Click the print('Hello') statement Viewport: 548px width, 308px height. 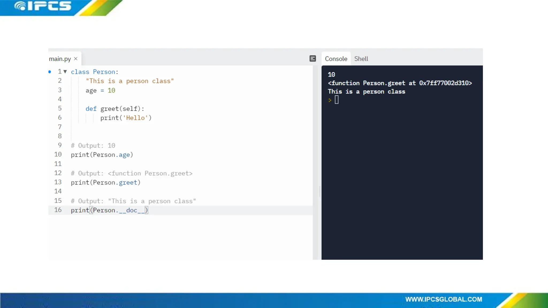coord(126,118)
